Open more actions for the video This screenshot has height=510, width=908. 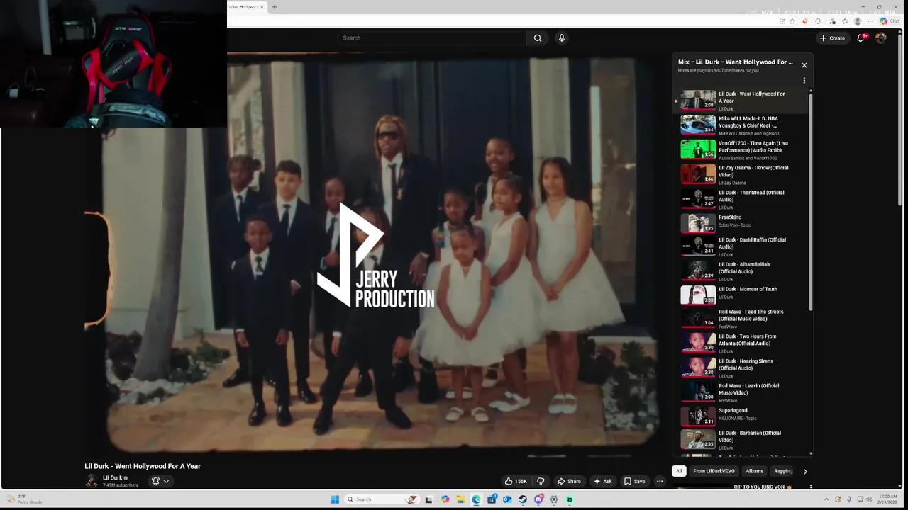click(660, 481)
